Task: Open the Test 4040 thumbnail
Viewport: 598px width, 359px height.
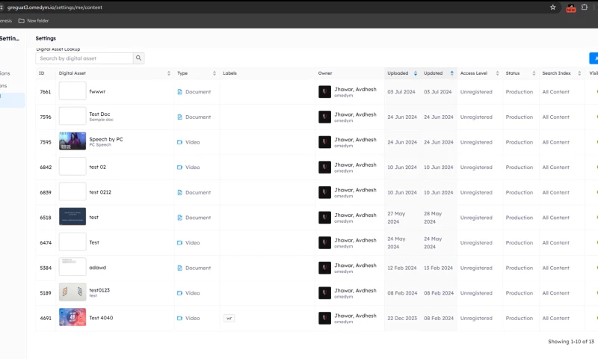Action: coord(73,318)
